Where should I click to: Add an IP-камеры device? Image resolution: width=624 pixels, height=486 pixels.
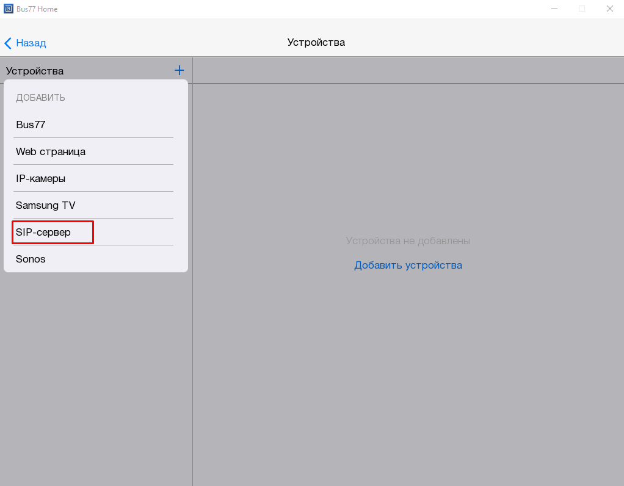point(40,178)
